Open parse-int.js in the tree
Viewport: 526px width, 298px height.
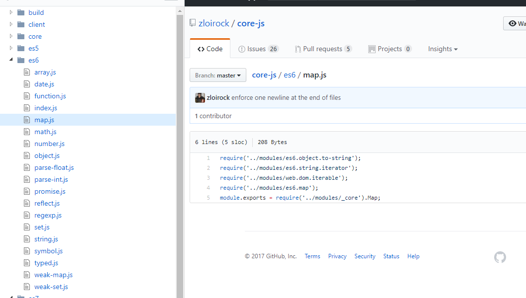[x=51, y=179]
